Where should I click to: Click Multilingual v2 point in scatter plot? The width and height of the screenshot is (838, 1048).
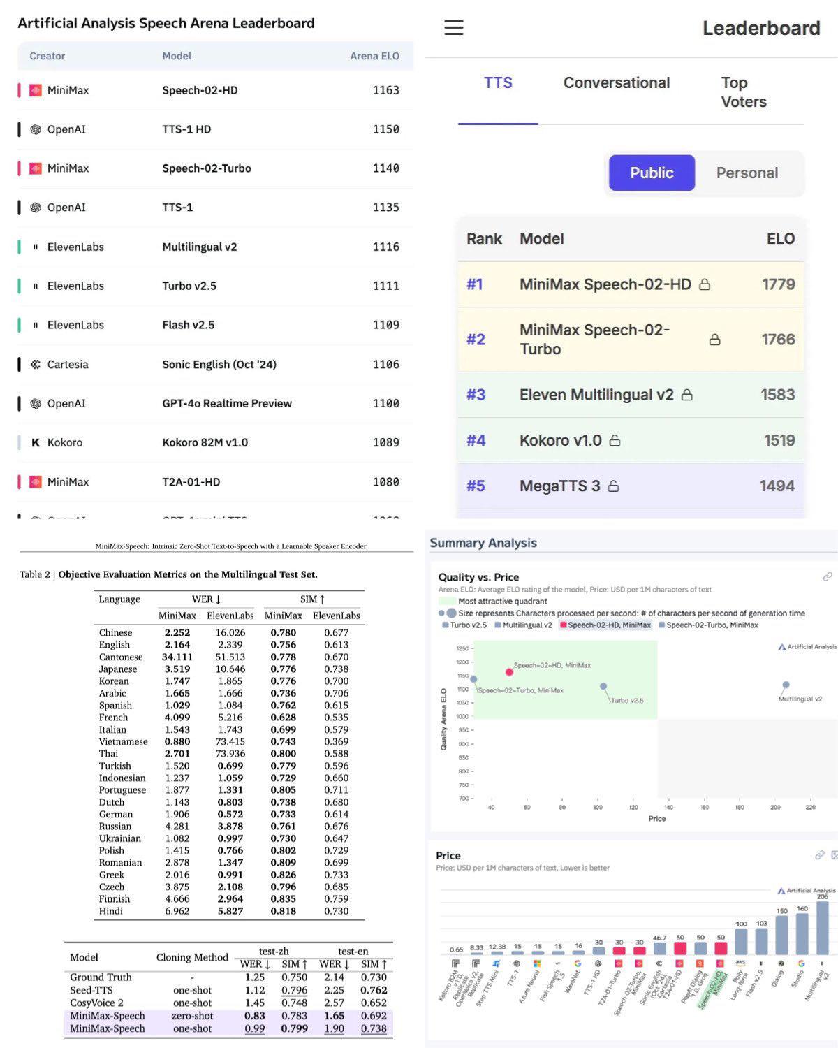pos(786,685)
